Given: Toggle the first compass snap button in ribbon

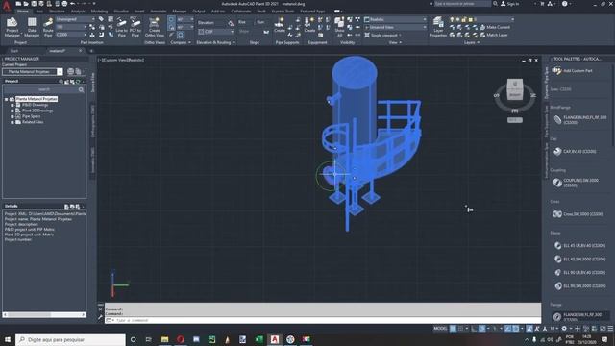Looking at the screenshot, I should [x=171, y=19].
